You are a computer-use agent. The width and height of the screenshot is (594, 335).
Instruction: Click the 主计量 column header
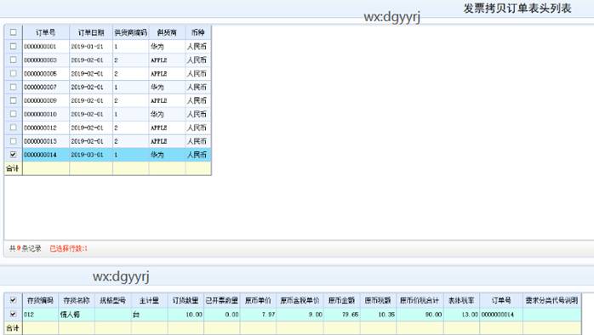point(149,300)
